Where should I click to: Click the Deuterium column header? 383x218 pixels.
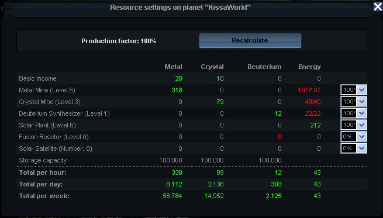264,67
